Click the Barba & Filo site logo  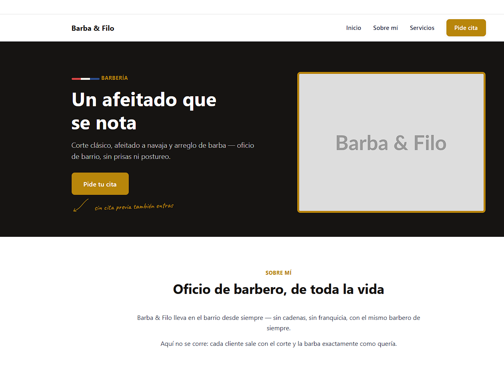93,28
